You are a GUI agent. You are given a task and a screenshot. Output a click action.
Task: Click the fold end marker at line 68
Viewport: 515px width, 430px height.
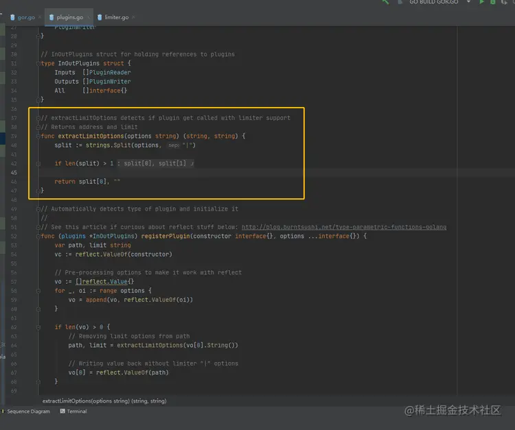click(38, 381)
